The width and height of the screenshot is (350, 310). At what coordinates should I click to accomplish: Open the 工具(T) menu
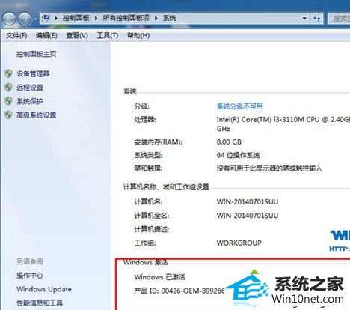[108, 36]
